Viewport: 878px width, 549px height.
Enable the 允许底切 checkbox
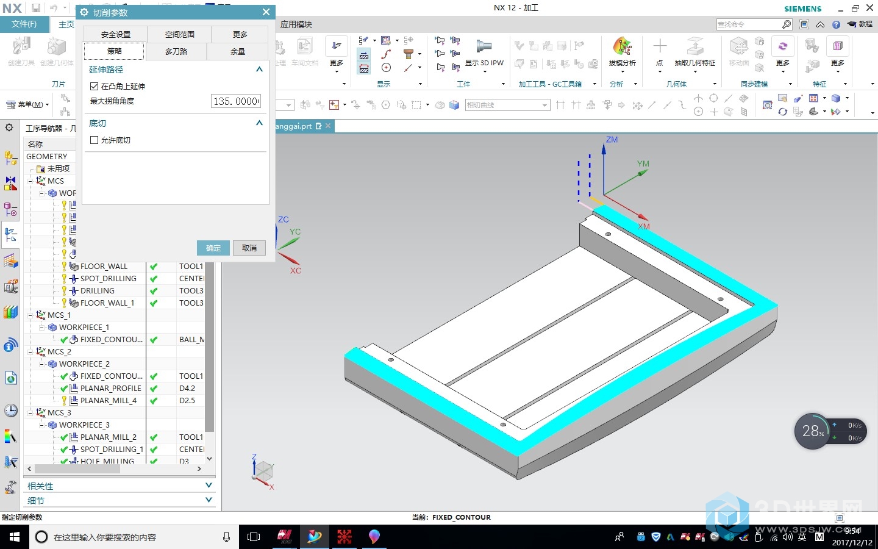click(x=94, y=140)
